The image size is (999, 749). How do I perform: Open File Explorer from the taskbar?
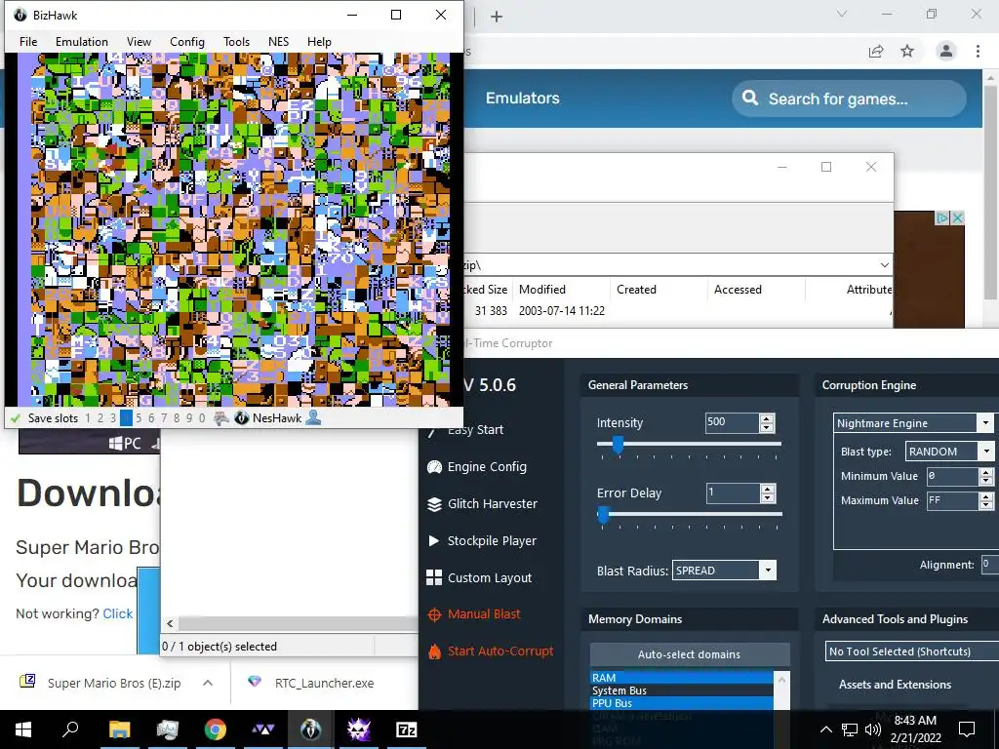pos(119,729)
